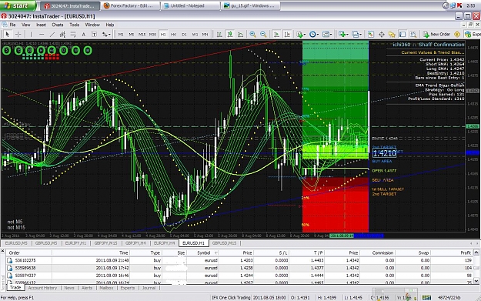Open the Navigator favorites icon
Viewport: 481px width, 301px height.
392,35
